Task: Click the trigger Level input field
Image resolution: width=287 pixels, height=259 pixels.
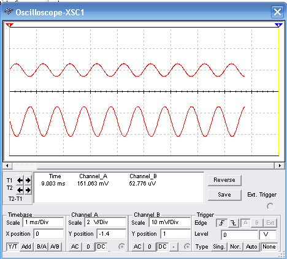Action: 240,235
